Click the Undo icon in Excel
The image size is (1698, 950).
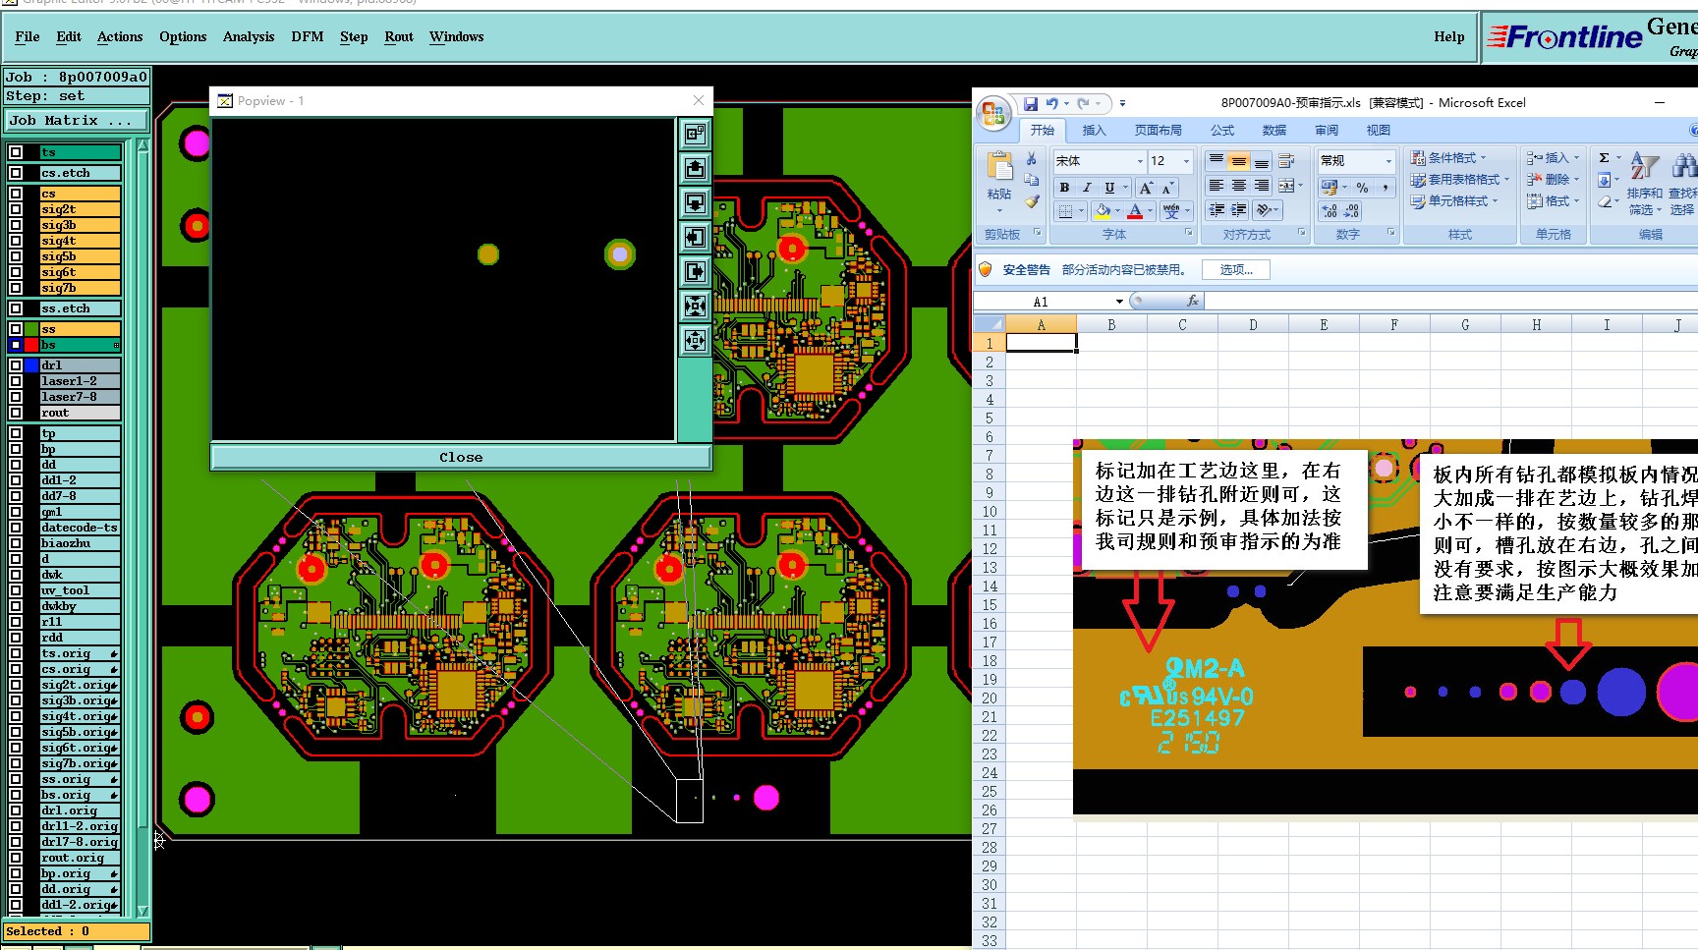[x=1051, y=103]
